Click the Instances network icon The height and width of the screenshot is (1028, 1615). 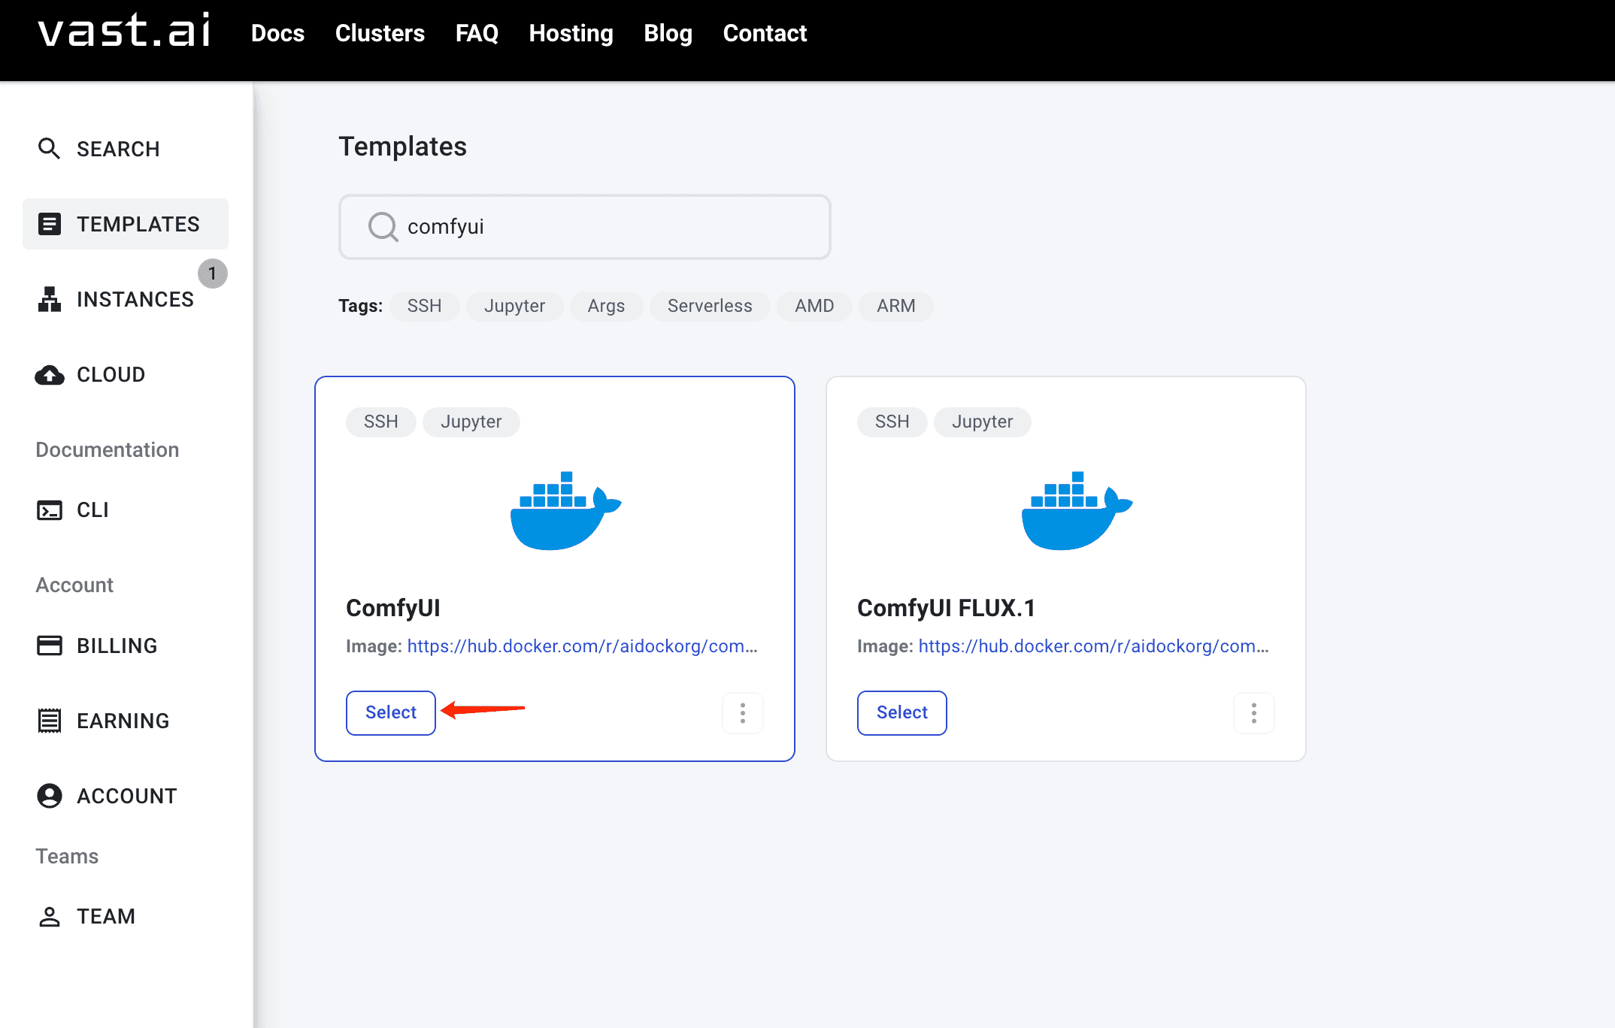tap(49, 299)
